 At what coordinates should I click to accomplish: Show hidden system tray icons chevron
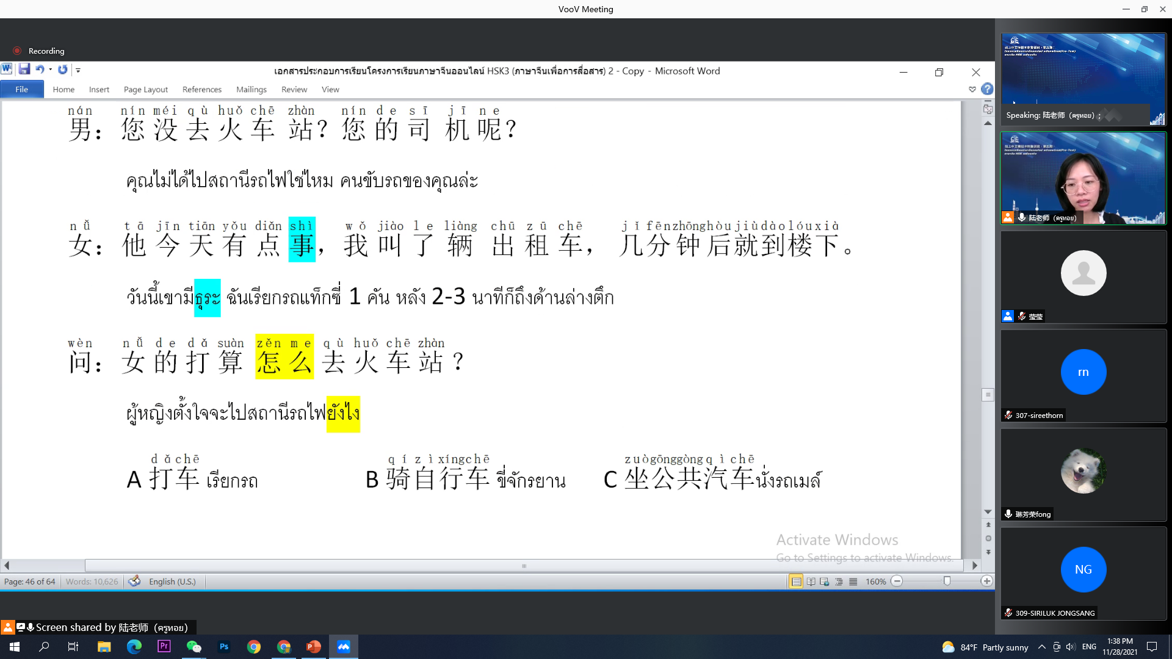pyautogui.click(x=1041, y=647)
